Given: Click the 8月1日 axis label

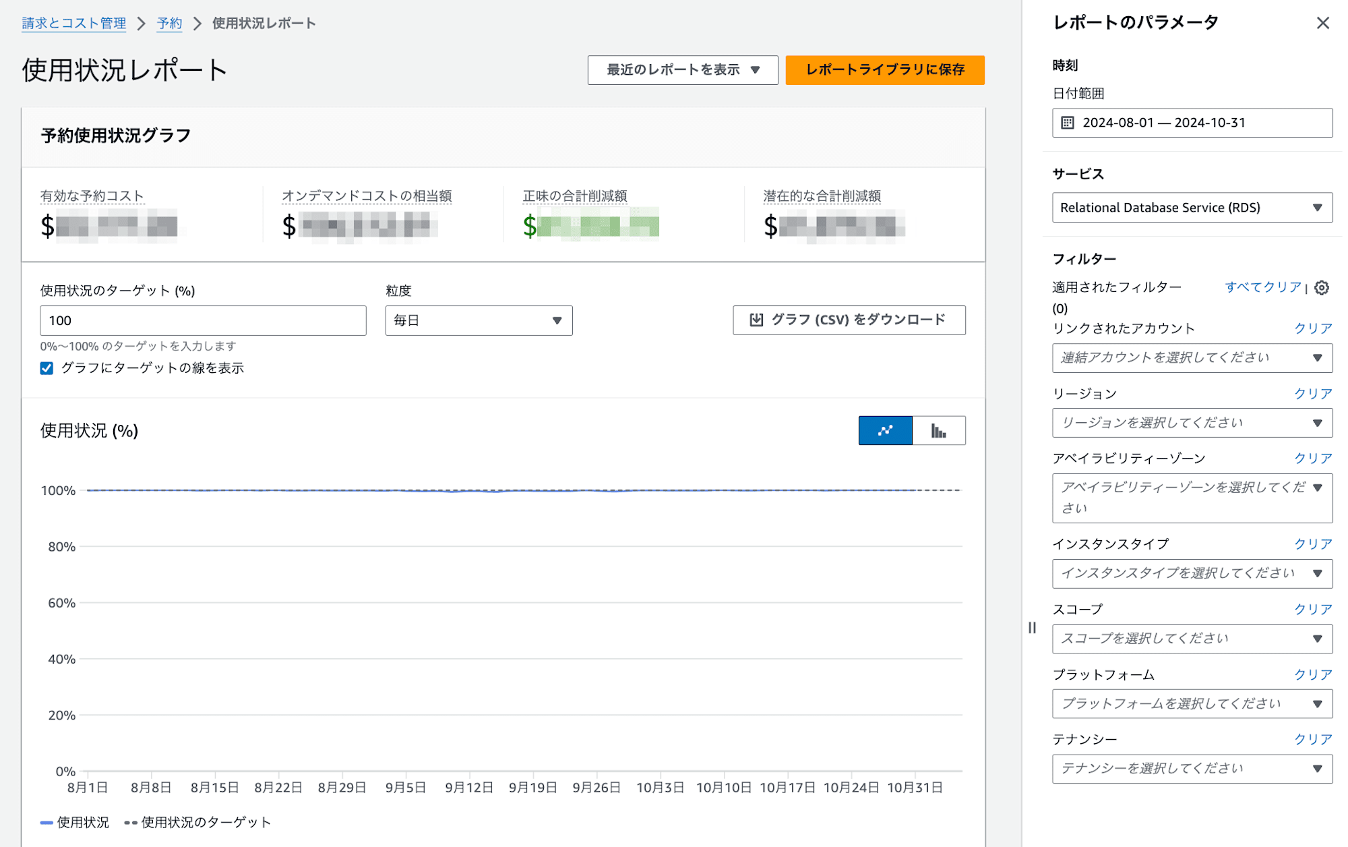Looking at the screenshot, I should (88, 788).
